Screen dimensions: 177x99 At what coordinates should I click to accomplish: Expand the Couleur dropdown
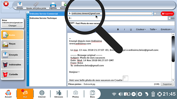[x=141, y=29]
